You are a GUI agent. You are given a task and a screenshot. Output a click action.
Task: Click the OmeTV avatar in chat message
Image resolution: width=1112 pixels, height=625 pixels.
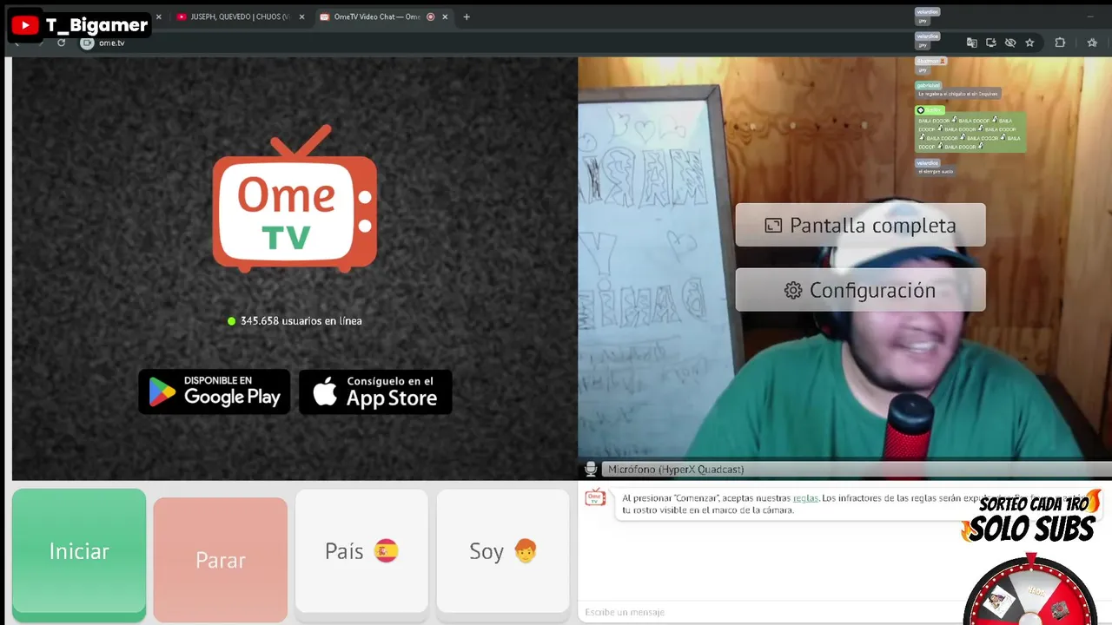tap(595, 497)
